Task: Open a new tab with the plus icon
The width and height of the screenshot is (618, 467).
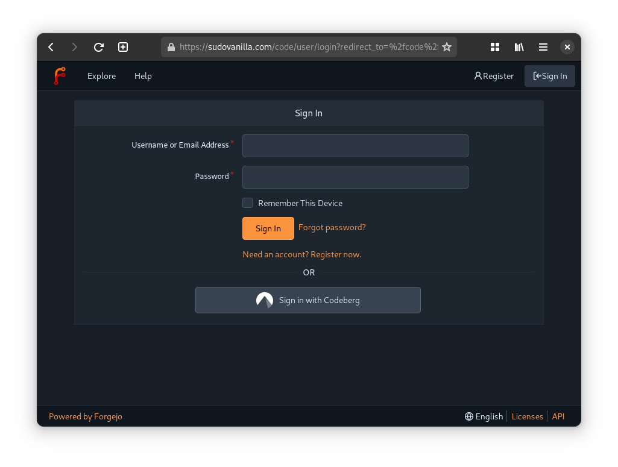Action: click(123, 47)
